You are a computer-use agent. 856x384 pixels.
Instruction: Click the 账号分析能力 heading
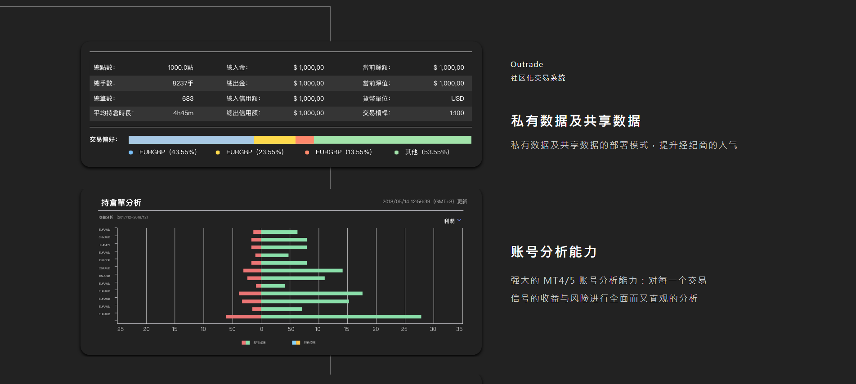tap(554, 252)
